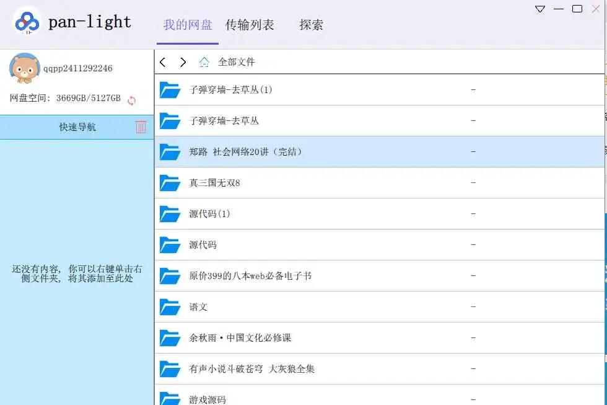Select the 游戏源码 folder name
The width and height of the screenshot is (607, 405).
(207, 399)
